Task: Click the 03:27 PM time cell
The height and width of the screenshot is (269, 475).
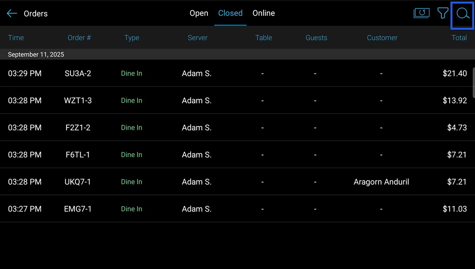Action: 25,209
